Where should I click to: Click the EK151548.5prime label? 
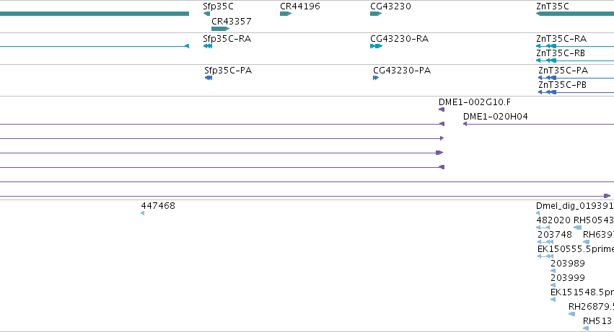tap(582, 292)
